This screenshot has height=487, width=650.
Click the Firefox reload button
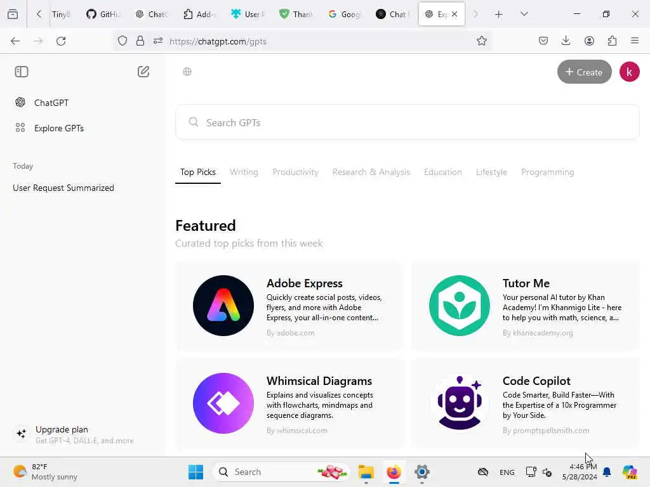[61, 41]
